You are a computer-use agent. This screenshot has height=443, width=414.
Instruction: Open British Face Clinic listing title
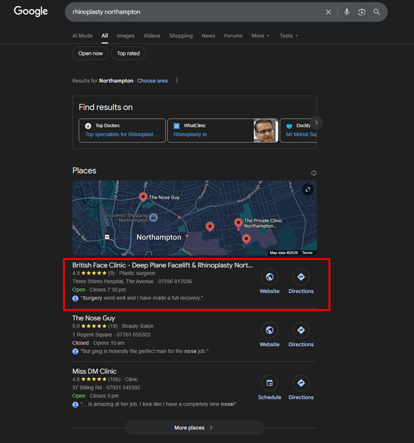[163, 265]
